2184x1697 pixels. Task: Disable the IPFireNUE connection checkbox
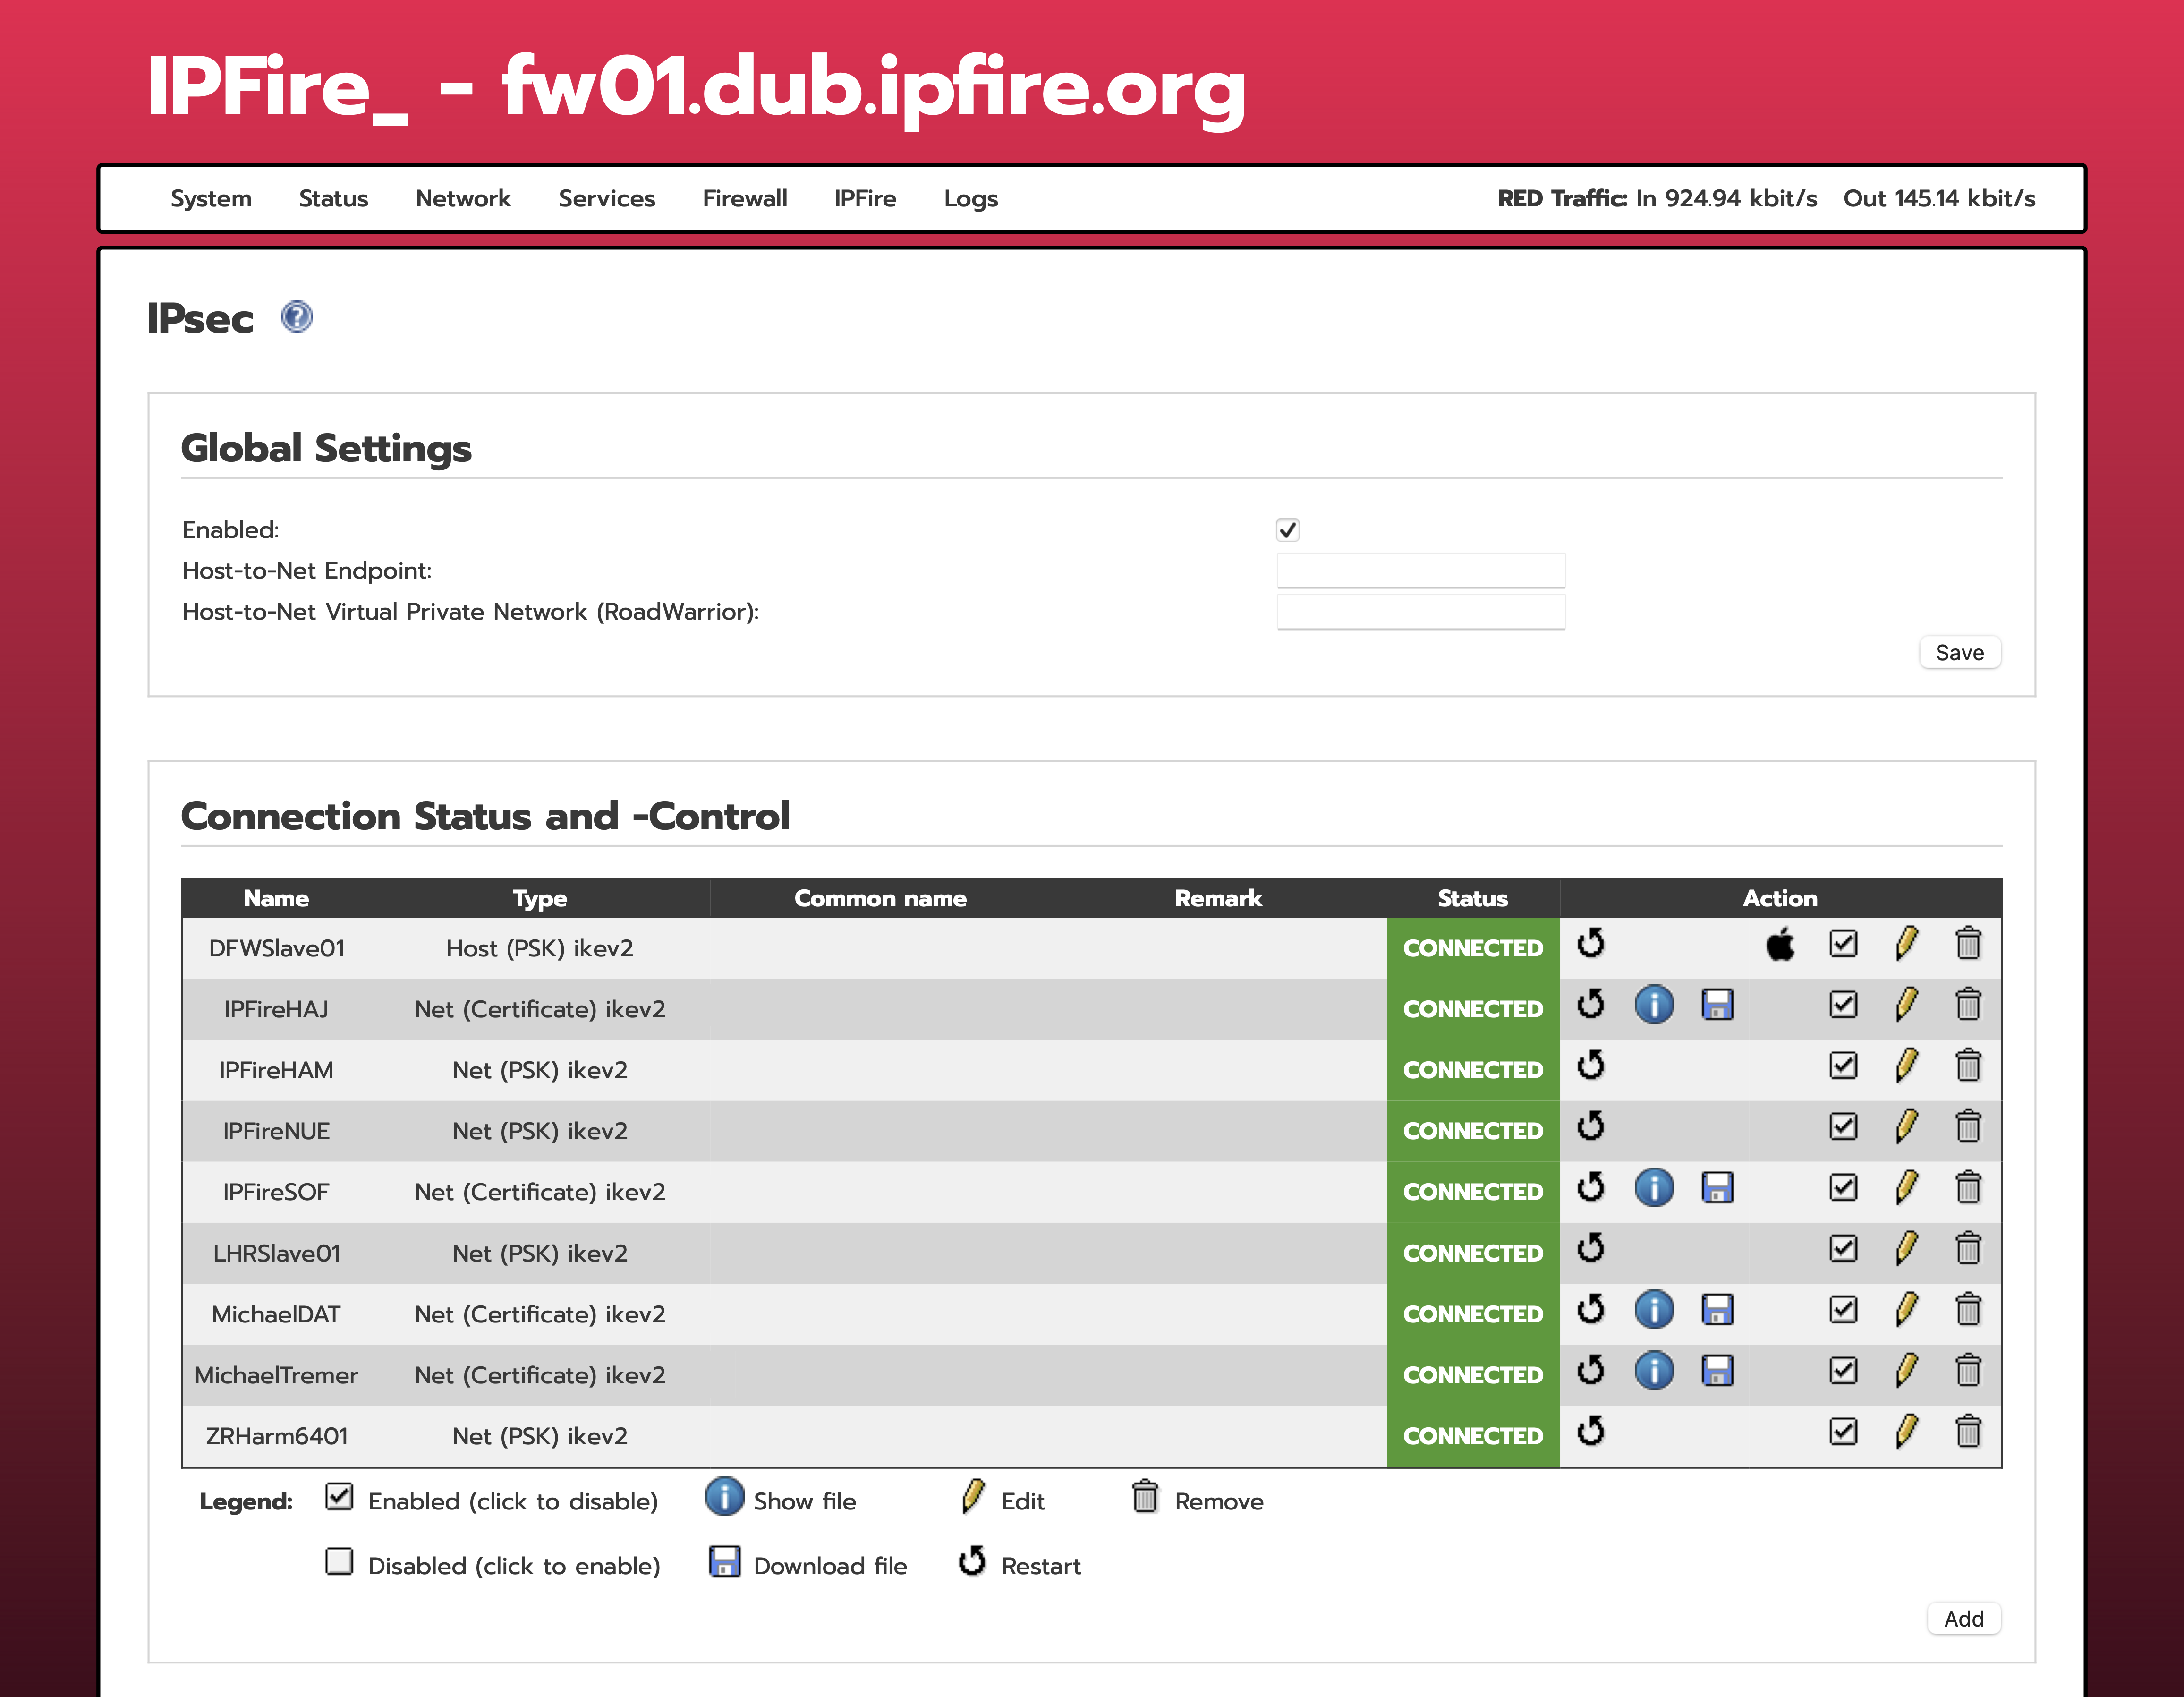1843,1126
